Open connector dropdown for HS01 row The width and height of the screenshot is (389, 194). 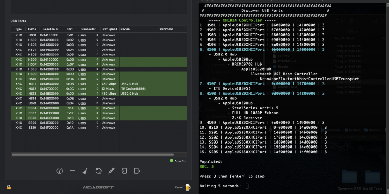[x=88, y=35]
